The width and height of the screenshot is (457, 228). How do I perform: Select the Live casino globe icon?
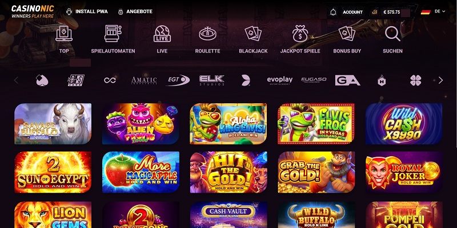(162, 34)
